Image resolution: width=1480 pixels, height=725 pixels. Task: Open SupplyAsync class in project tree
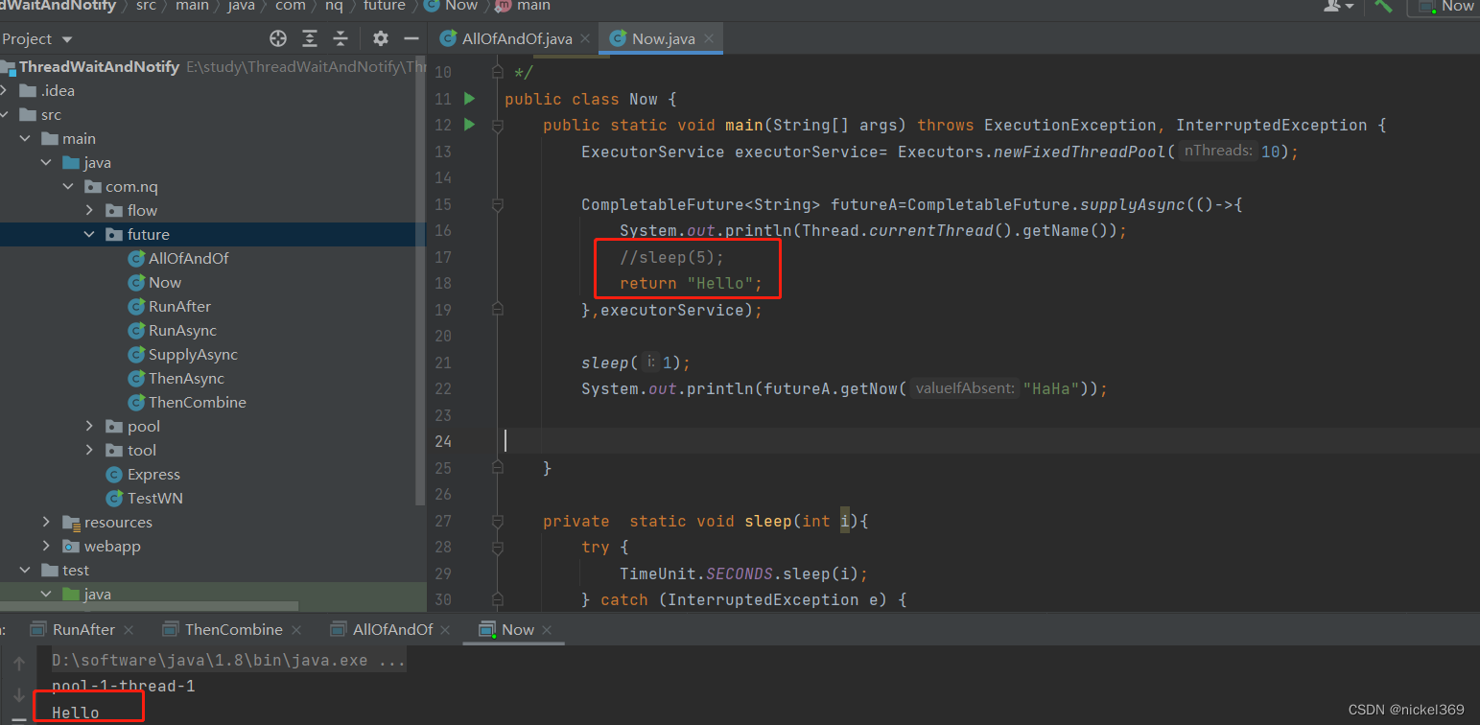[x=194, y=355]
